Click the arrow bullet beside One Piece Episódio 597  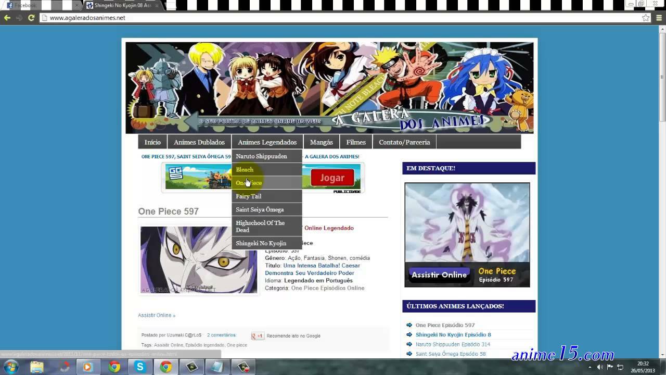pyautogui.click(x=409, y=325)
